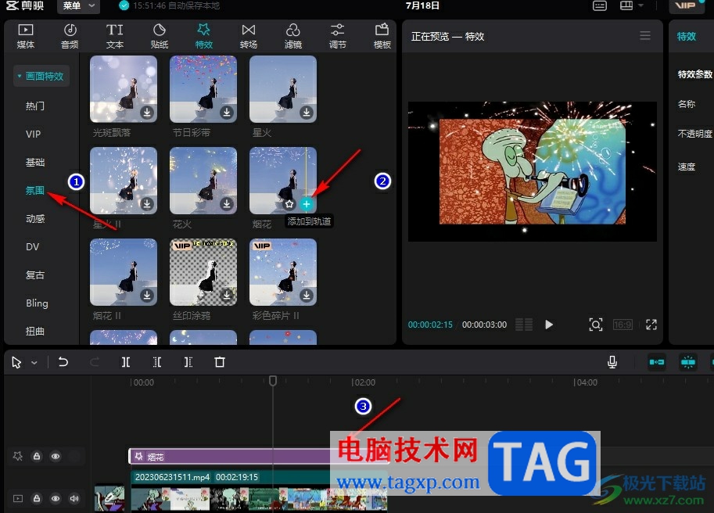
Task: Hide the main video track
Action: coord(56,498)
